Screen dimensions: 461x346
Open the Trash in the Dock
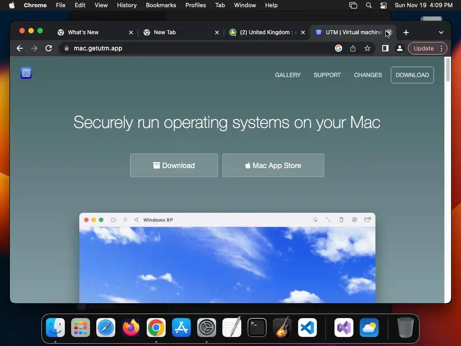point(406,328)
